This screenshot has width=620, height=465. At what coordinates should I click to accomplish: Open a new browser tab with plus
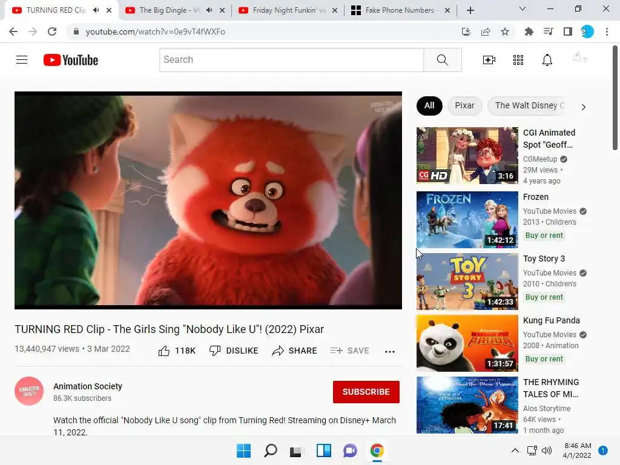[470, 10]
